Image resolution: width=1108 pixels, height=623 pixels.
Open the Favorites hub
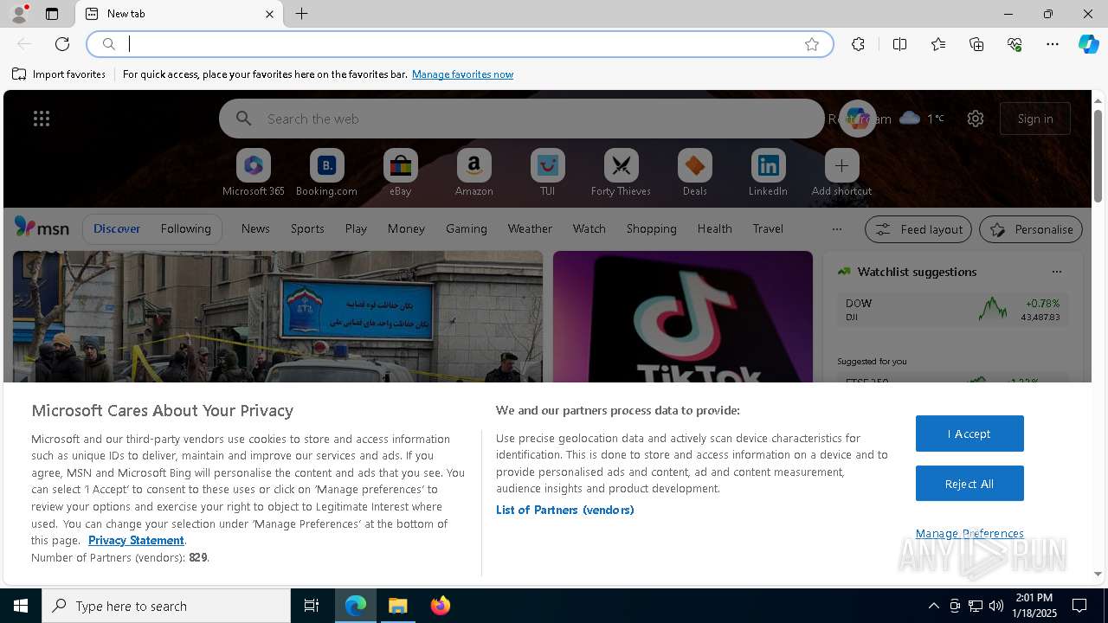[x=938, y=44]
